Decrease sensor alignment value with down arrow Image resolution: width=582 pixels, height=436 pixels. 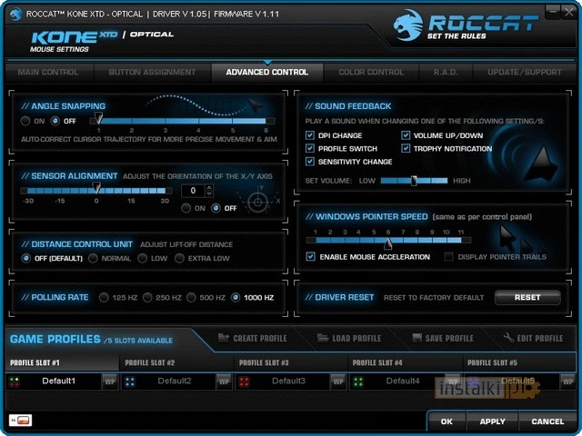209,193
